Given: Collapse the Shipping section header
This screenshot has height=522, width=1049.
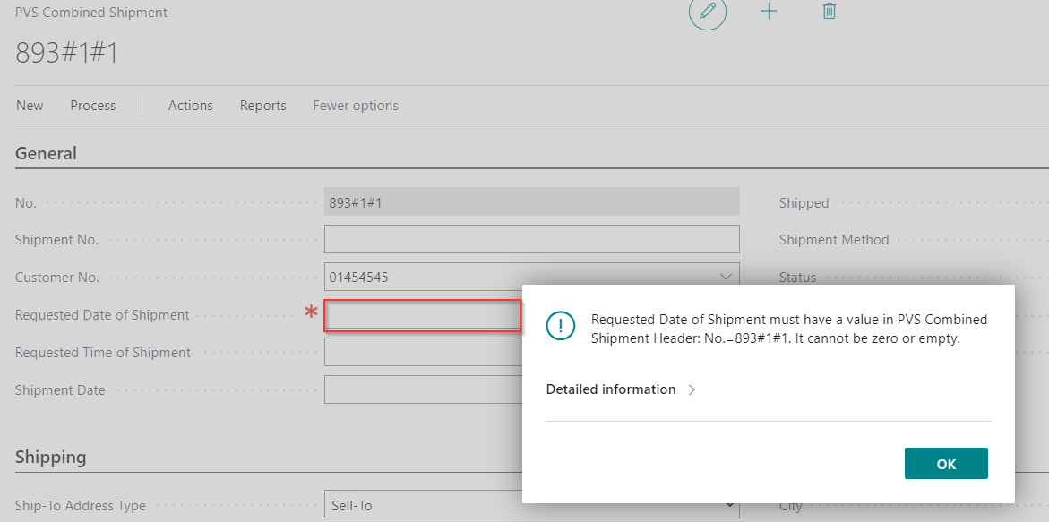Looking at the screenshot, I should [x=51, y=458].
